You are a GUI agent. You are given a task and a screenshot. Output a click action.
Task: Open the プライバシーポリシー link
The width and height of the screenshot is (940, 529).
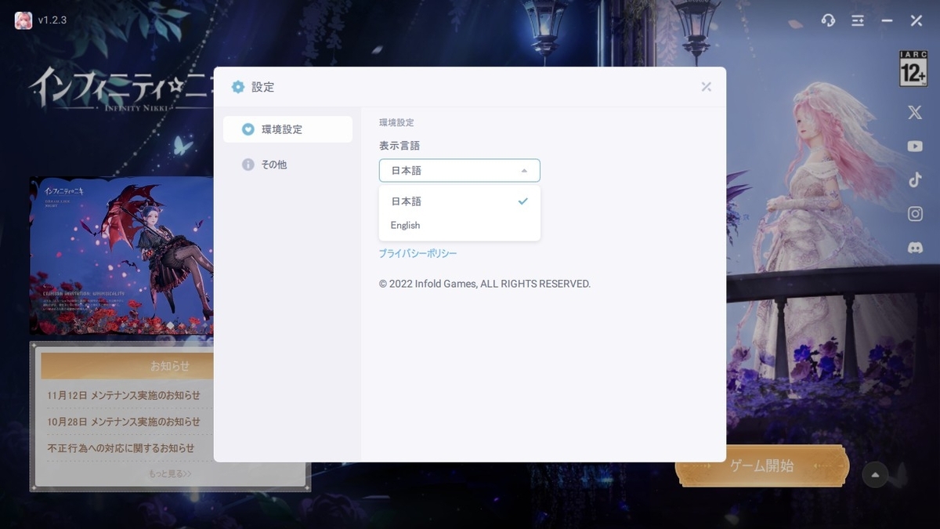pos(418,254)
